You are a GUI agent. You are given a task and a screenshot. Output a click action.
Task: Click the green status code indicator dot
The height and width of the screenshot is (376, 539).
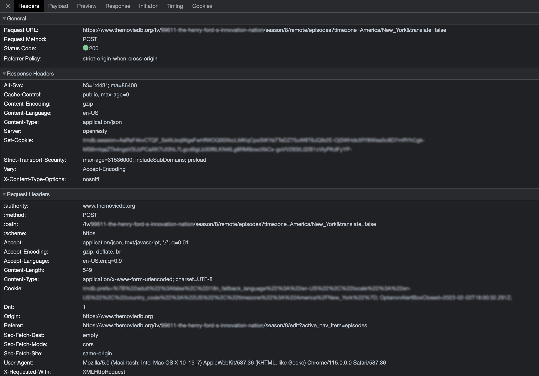click(x=86, y=48)
